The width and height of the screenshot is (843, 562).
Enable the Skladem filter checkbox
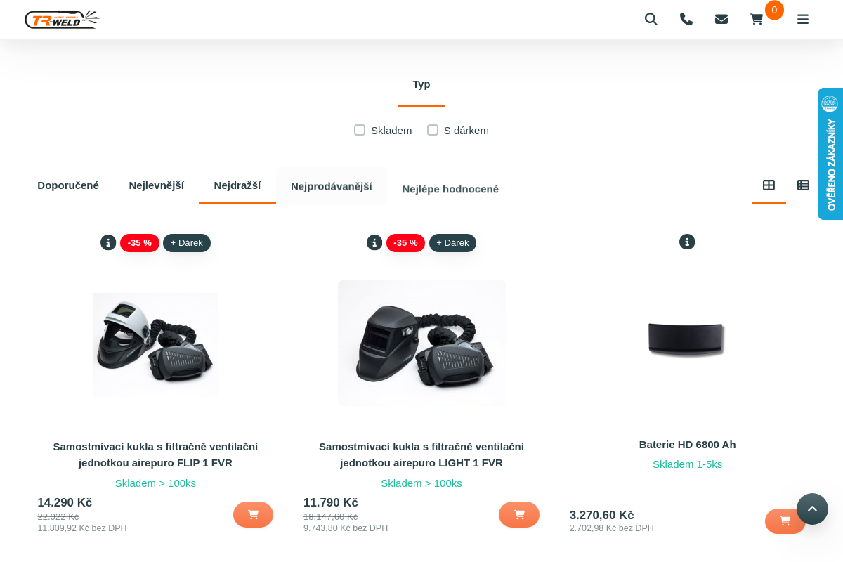360,130
